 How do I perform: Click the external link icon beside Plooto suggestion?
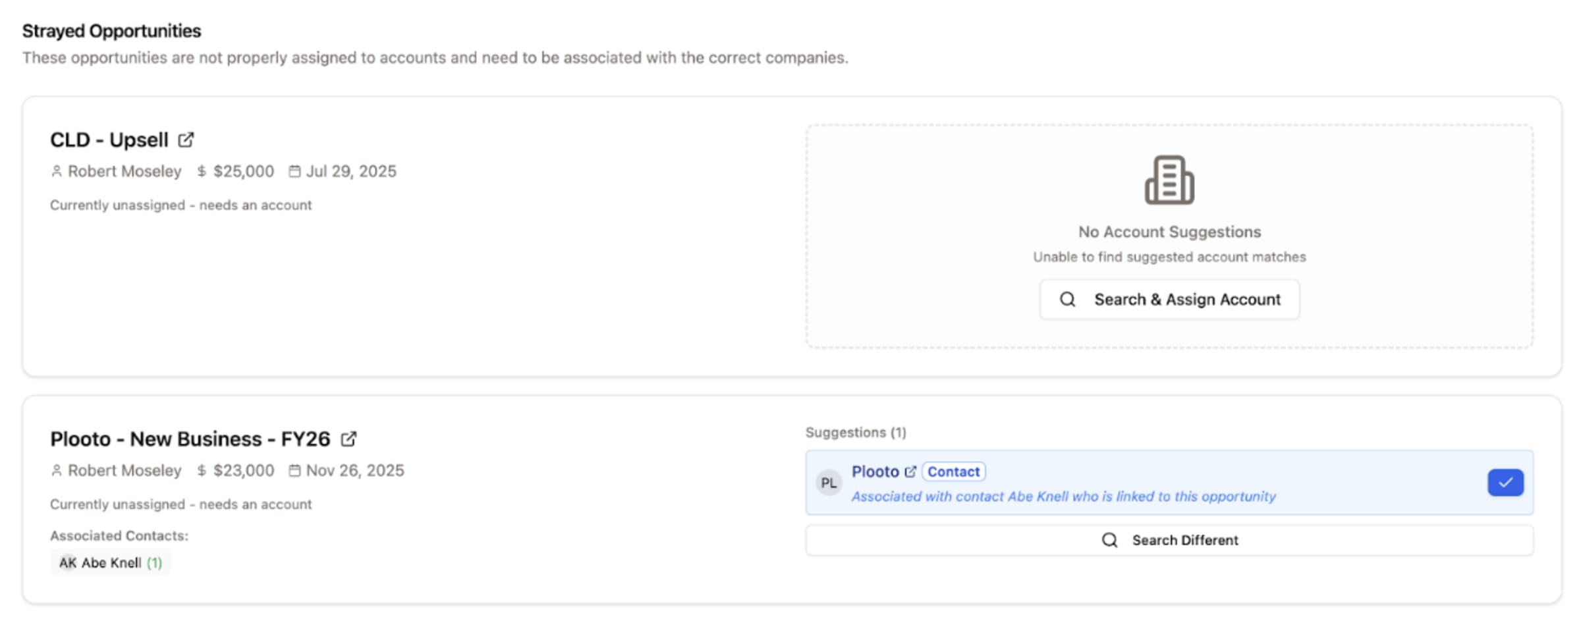point(910,472)
